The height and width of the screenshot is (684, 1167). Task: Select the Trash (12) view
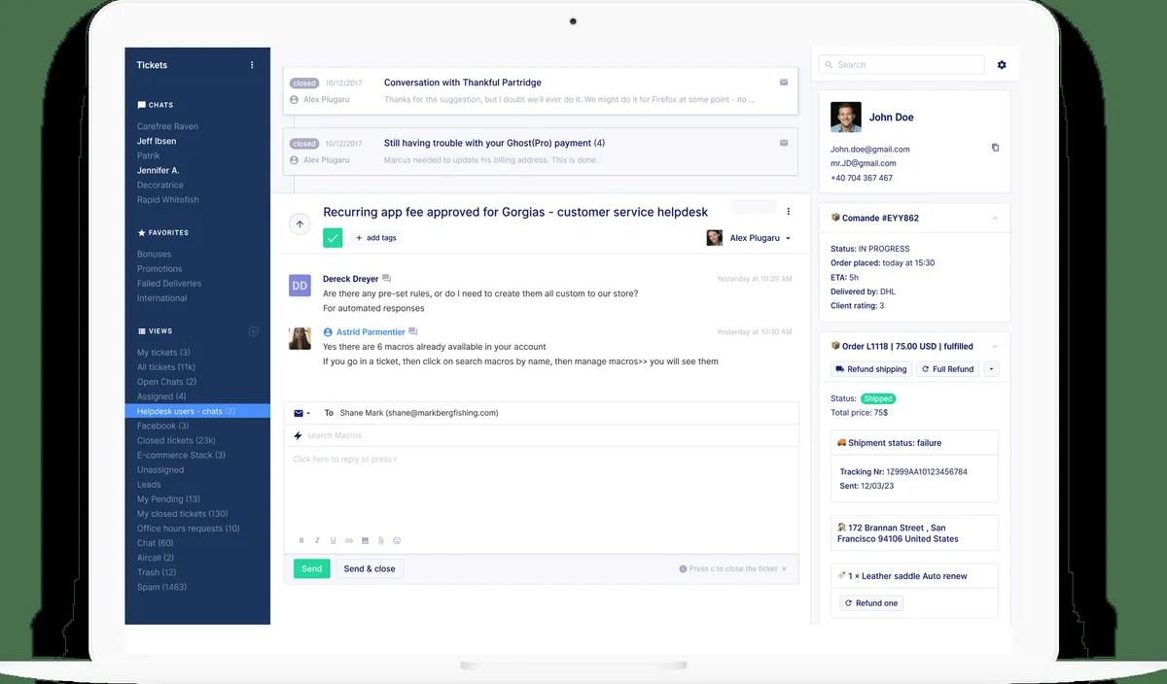pos(157,572)
